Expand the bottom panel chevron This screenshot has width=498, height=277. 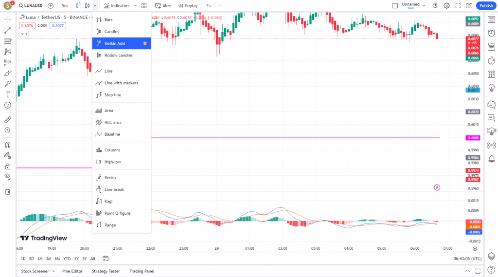click(467, 271)
